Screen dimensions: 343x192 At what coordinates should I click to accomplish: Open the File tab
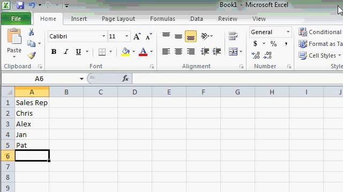click(x=16, y=19)
